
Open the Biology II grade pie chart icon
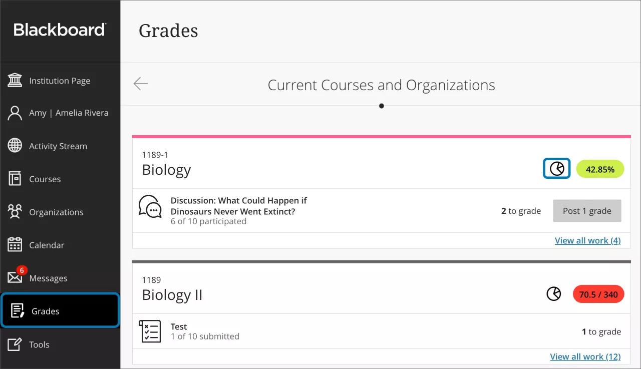tap(554, 294)
